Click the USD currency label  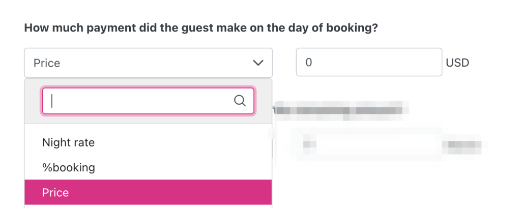[457, 63]
